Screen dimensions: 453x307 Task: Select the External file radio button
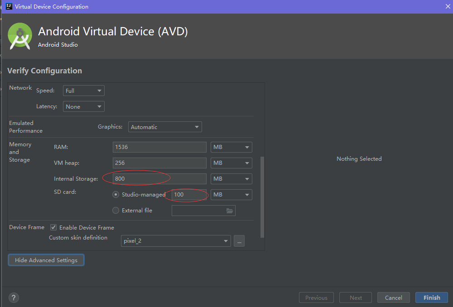[x=116, y=211]
